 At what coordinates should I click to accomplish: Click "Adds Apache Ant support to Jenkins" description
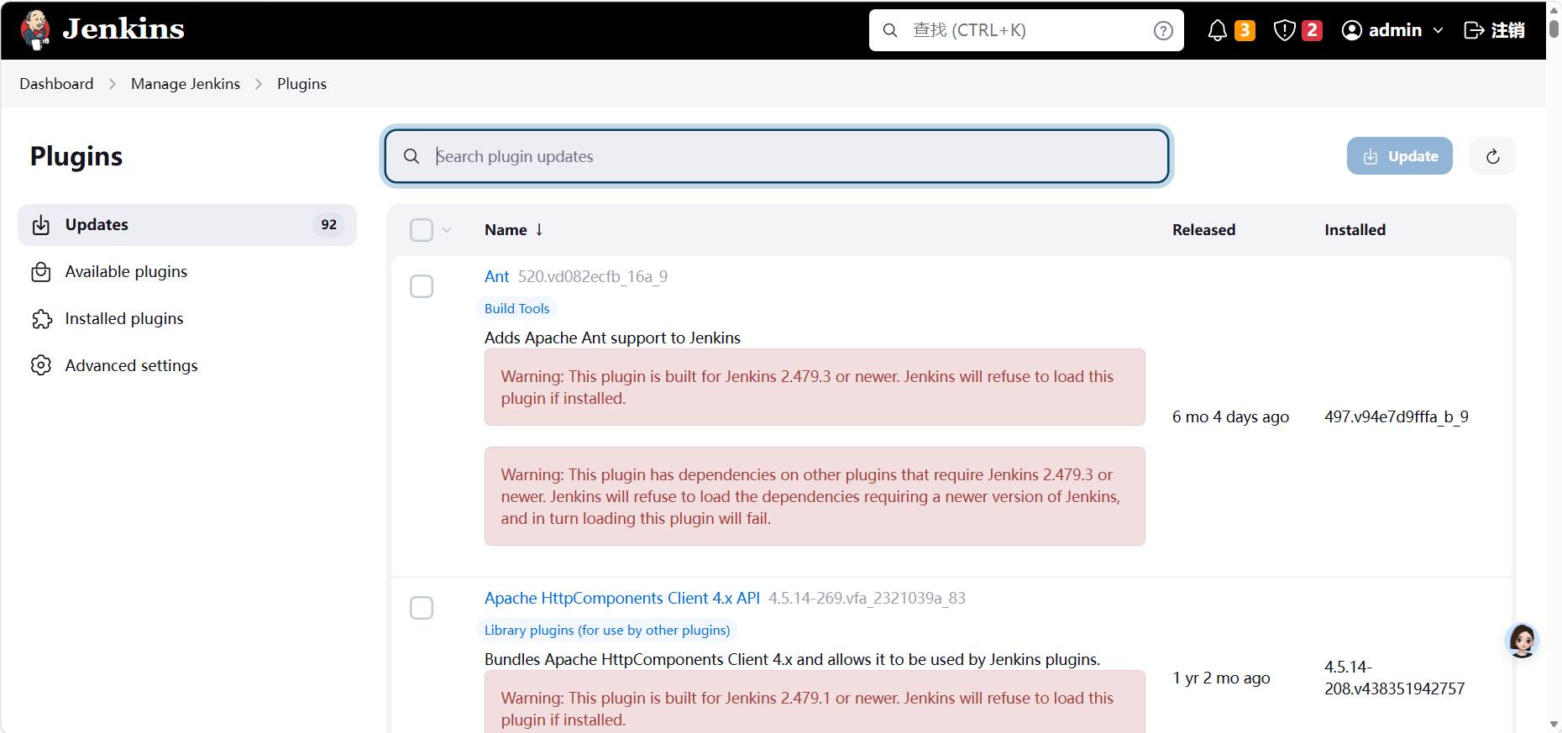pos(612,338)
